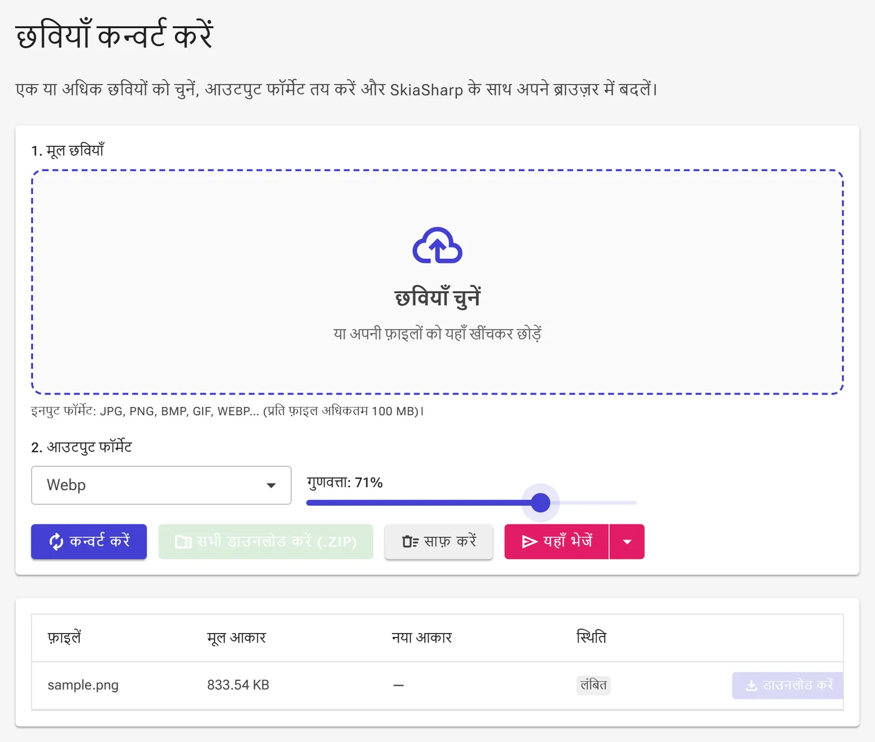Image resolution: width=875 pixels, height=742 pixels.
Task: Click the 'गुणवत्ता: 71%' label
Action: pyautogui.click(x=344, y=483)
